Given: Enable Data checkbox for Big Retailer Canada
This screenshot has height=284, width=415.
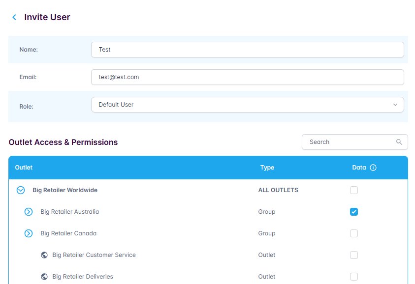Looking at the screenshot, I should tap(354, 233).
